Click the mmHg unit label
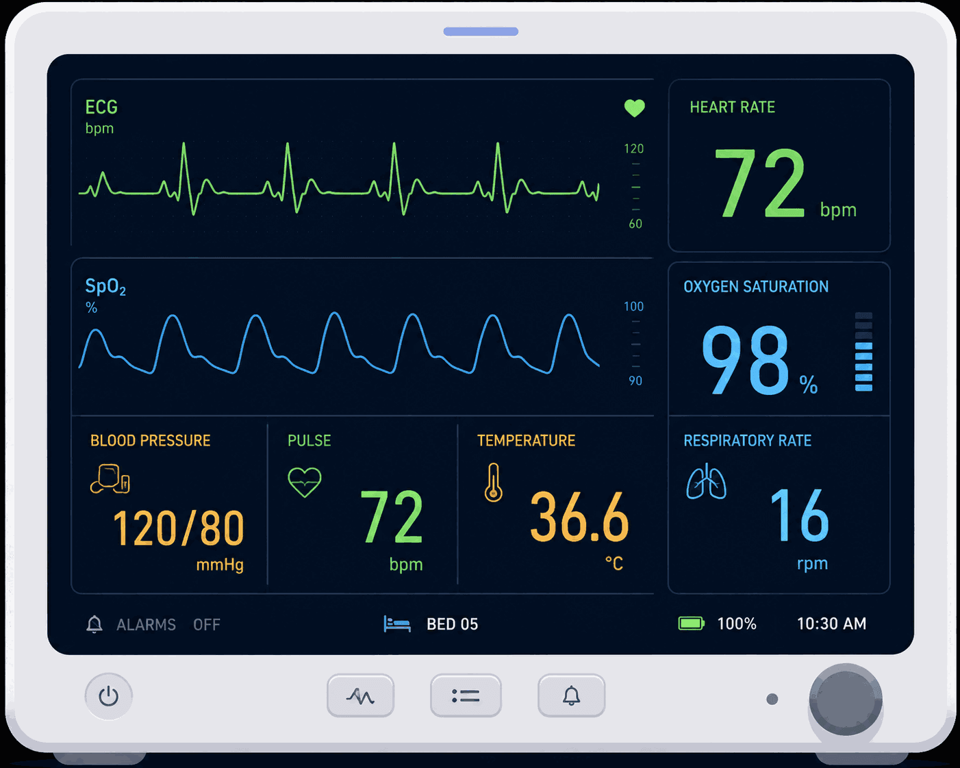960x768 pixels. [220, 565]
